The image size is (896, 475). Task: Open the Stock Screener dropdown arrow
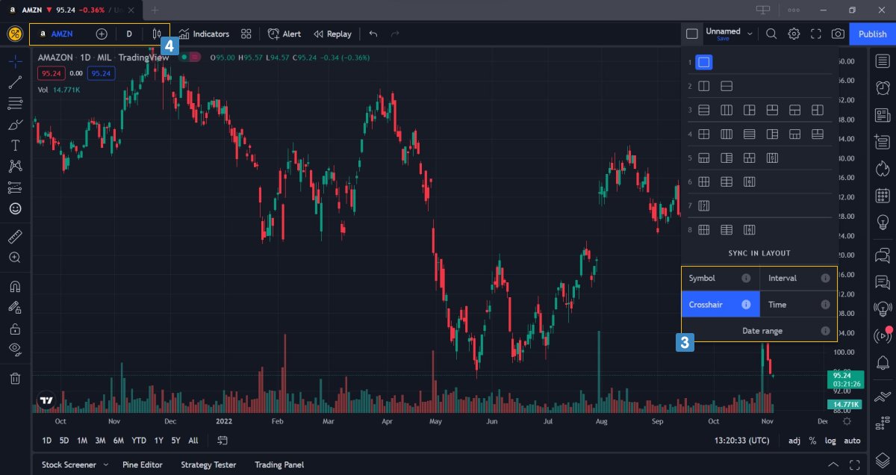(105, 465)
